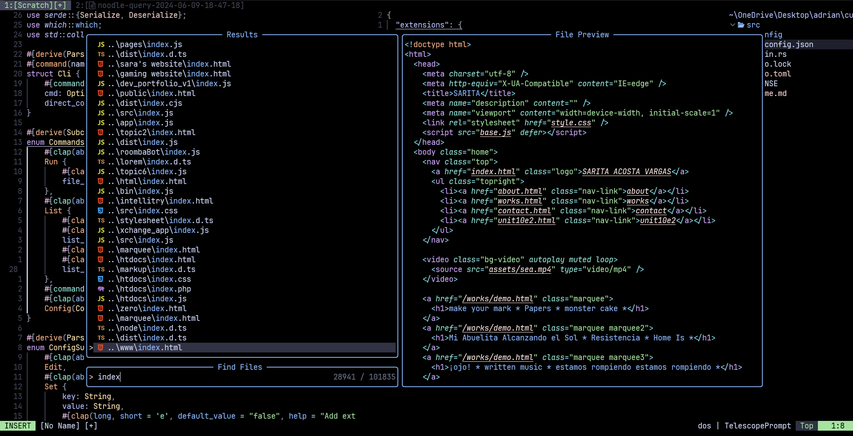853x436 pixels.
Task: Click the file icon in the noodle-query tab
Action: click(92, 5)
